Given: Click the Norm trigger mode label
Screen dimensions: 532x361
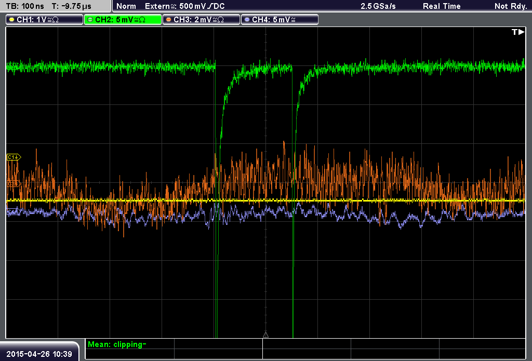Looking at the screenshot, I should tap(126, 6).
